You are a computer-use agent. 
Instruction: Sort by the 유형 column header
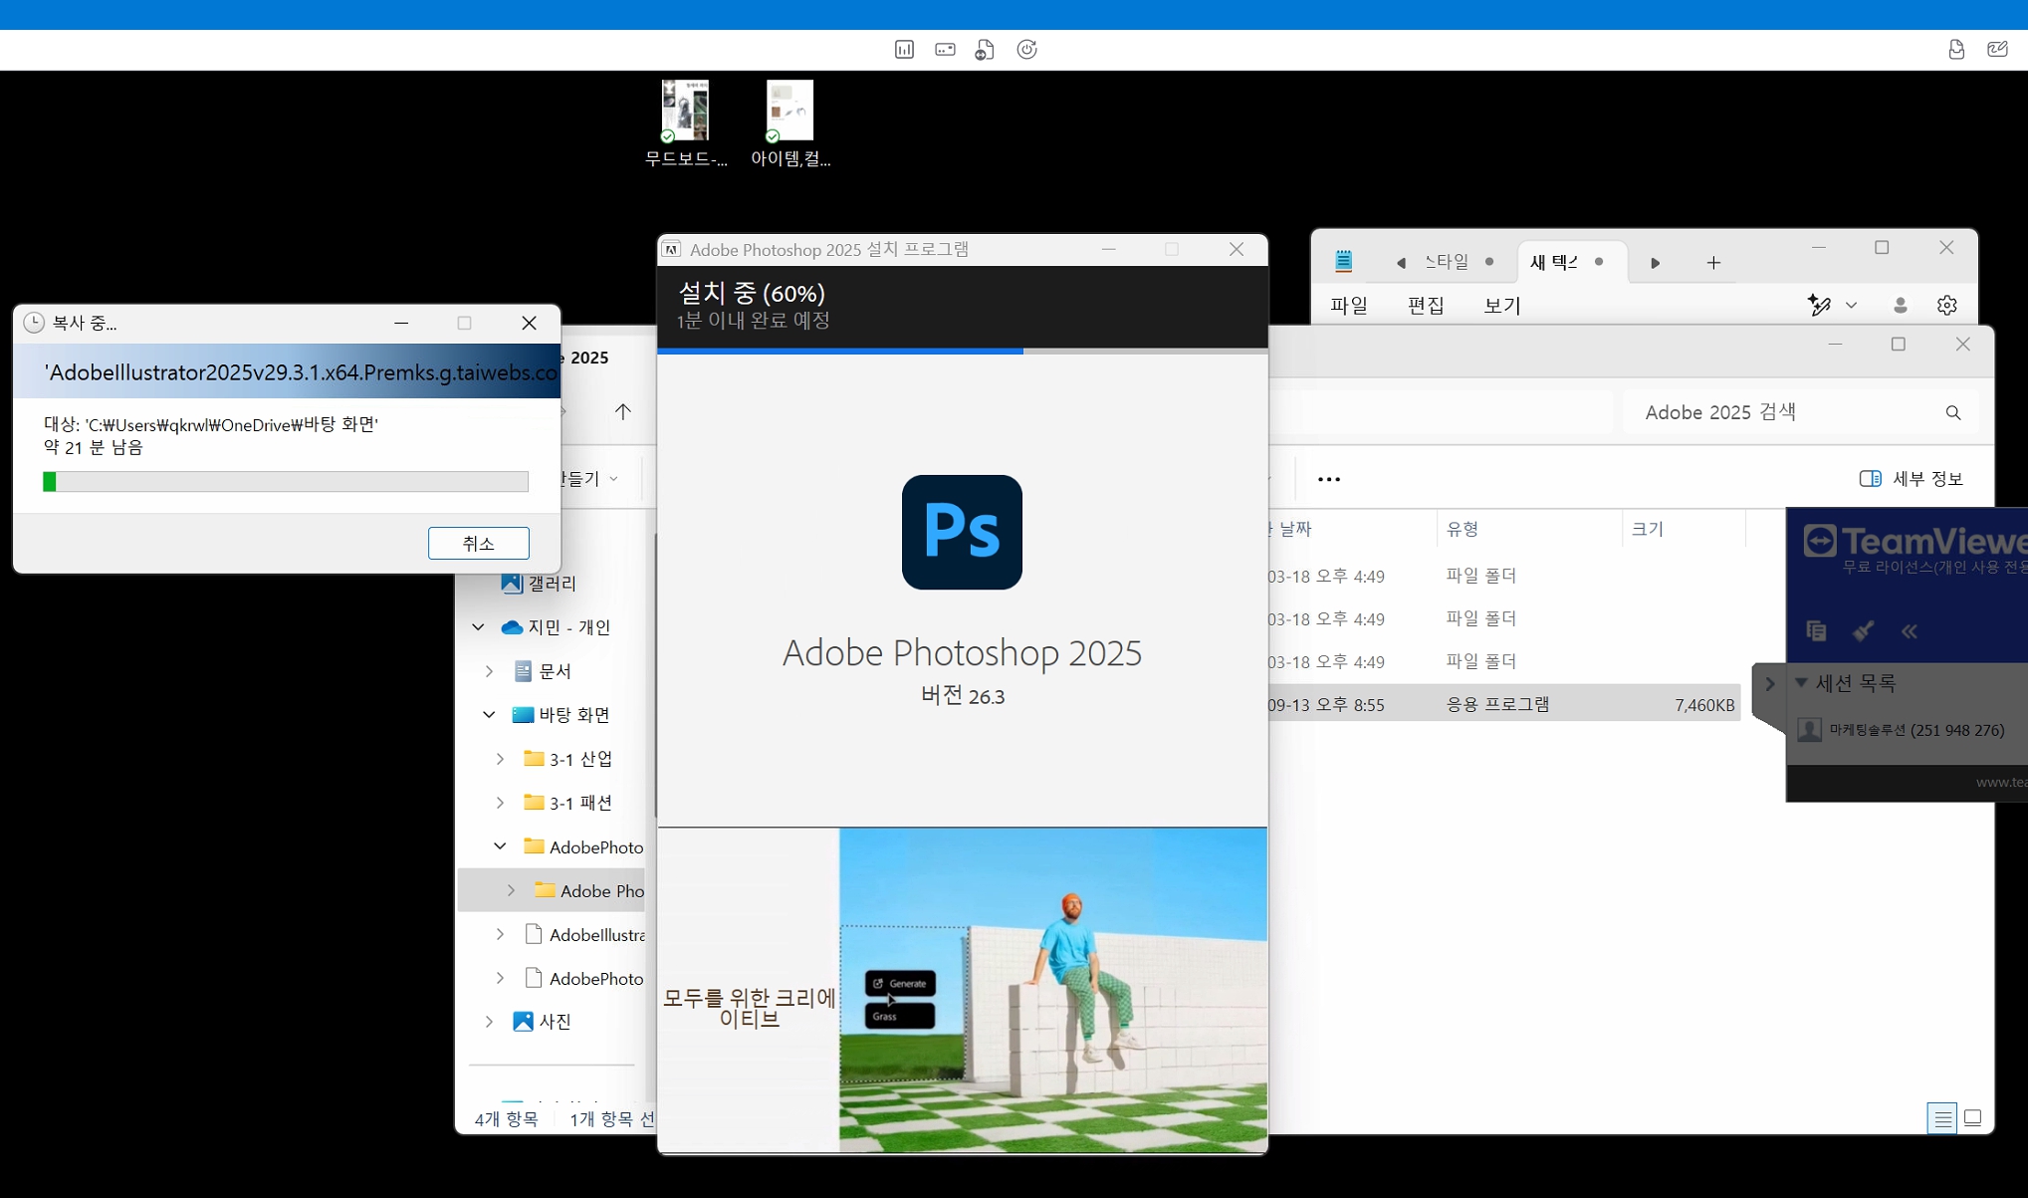click(1463, 529)
